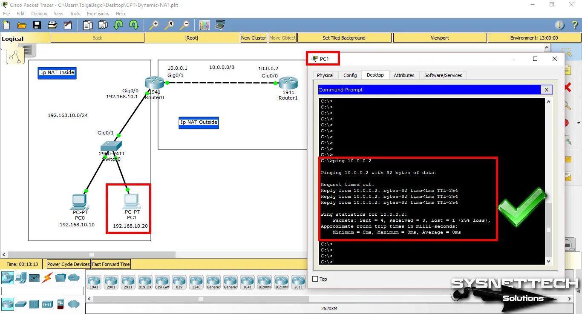Reset zoom with R magnifier

(x=169, y=25)
